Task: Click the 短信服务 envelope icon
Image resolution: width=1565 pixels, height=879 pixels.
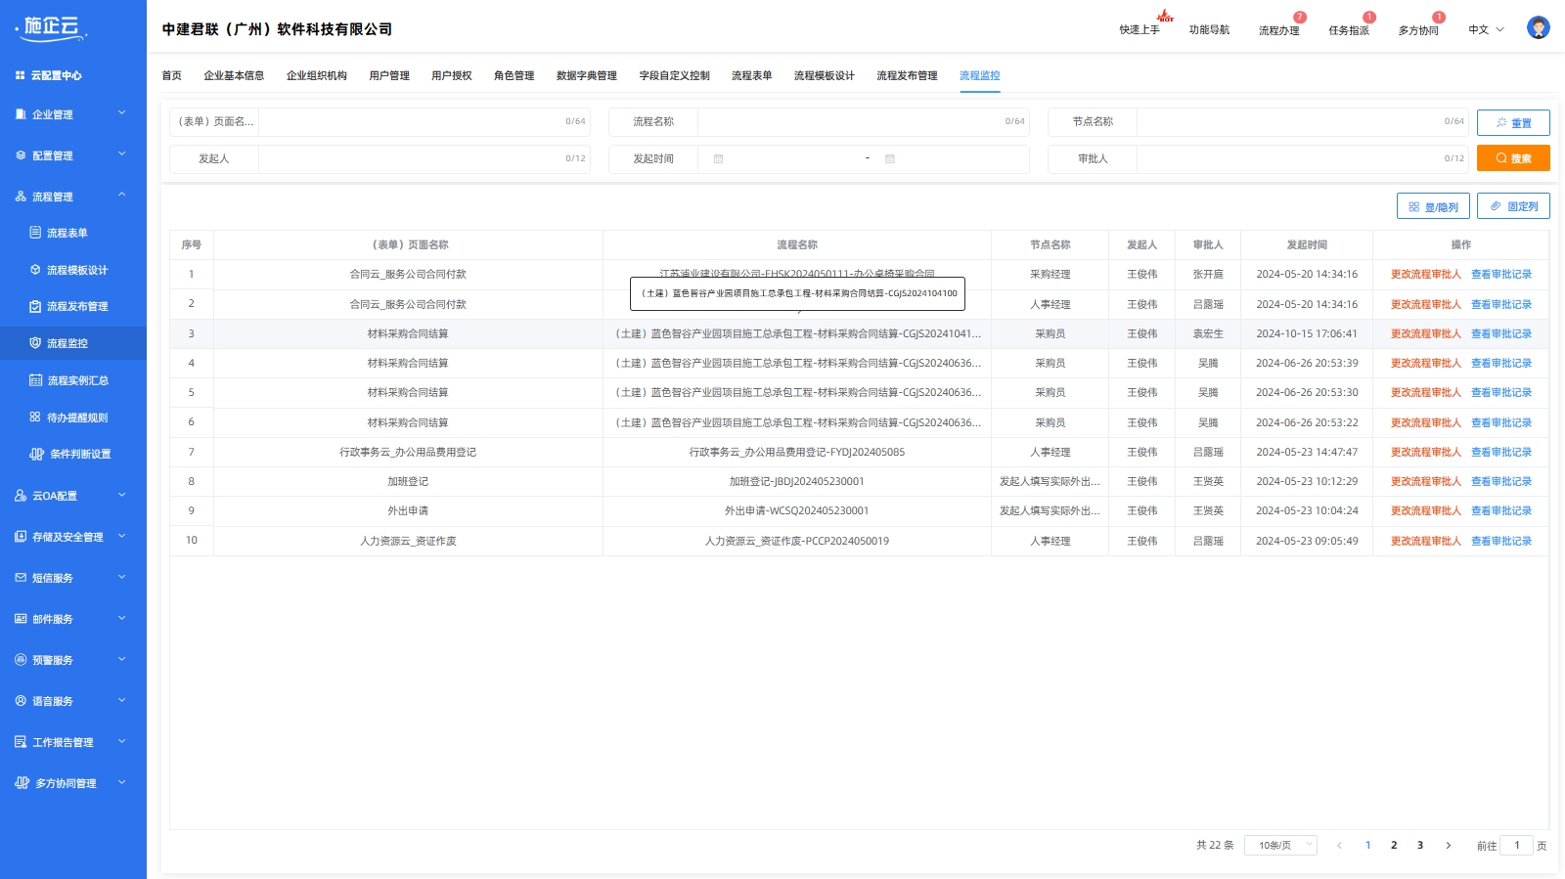Action: click(21, 578)
